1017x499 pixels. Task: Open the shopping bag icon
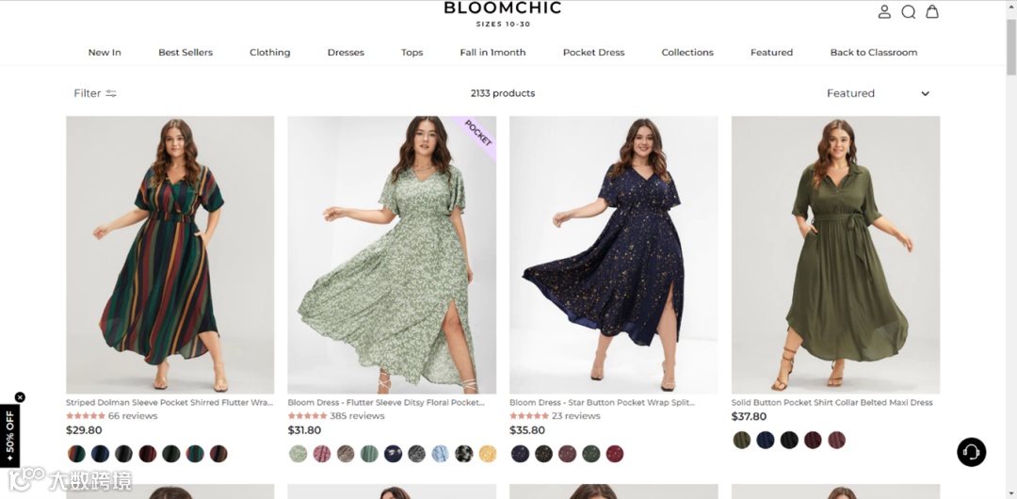932,12
